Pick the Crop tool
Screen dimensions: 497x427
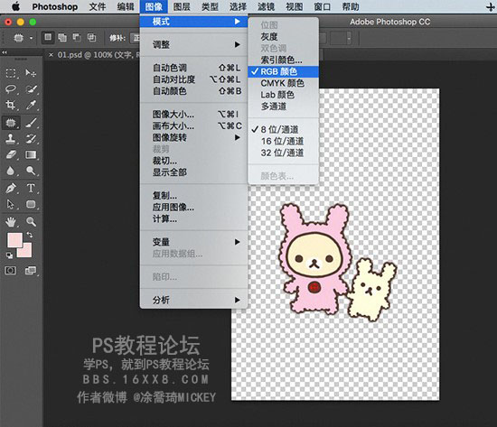click(x=11, y=105)
